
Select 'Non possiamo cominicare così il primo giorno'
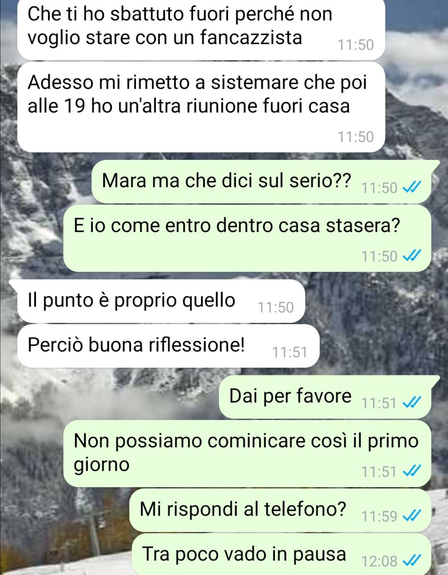click(247, 453)
